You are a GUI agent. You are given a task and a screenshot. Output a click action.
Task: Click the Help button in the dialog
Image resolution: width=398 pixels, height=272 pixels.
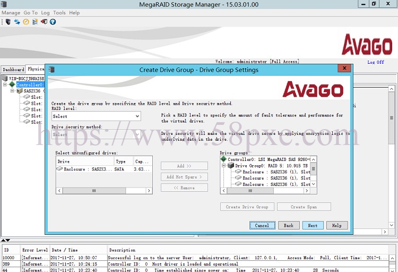(337, 225)
